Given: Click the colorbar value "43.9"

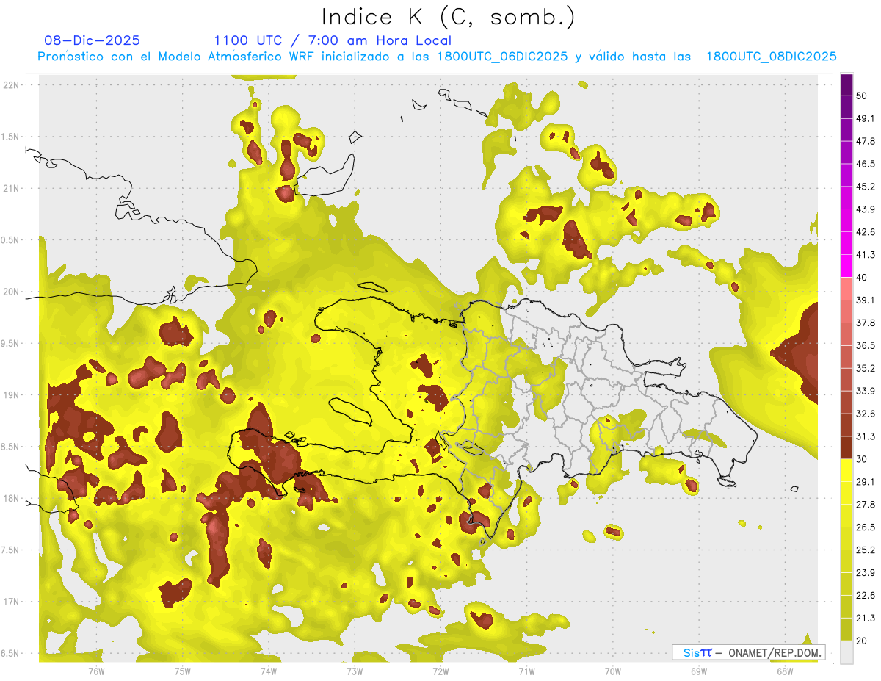Looking at the screenshot, I should pos(866,209).
